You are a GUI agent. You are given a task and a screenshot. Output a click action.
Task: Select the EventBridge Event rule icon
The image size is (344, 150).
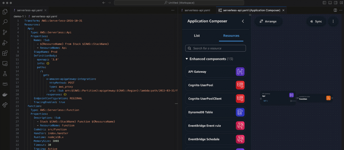tap(240, 126)
